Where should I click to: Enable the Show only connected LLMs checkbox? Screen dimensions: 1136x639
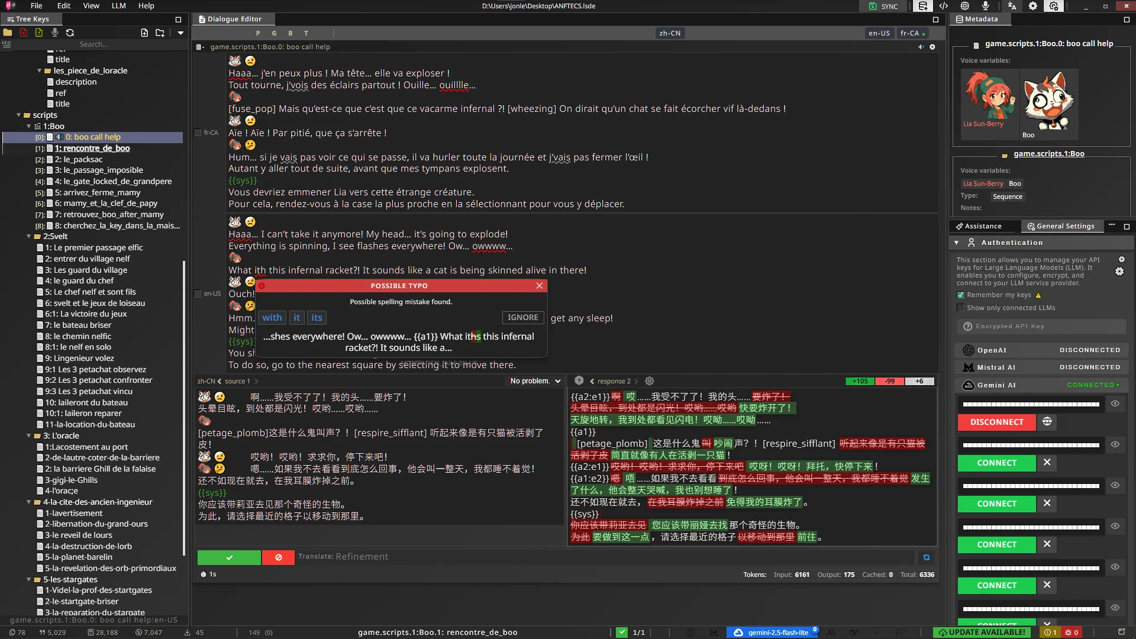pyautogui.click(x=961, y=307)
